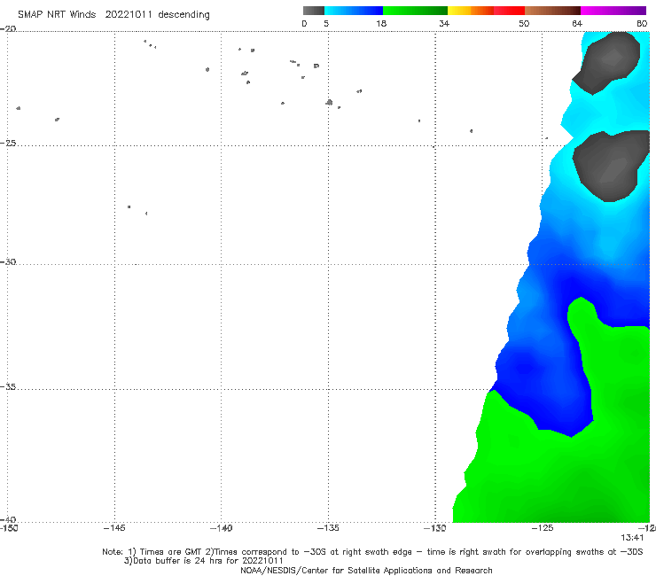Click the longitude axis label "-145"
Viewport: 656px width, 576px height.
(x=114, y=528)
